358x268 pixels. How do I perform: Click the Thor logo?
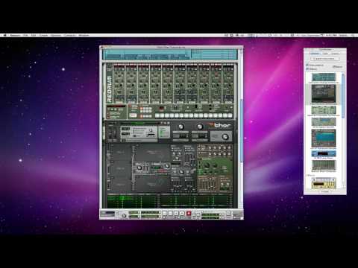click(x=220, y=126)
